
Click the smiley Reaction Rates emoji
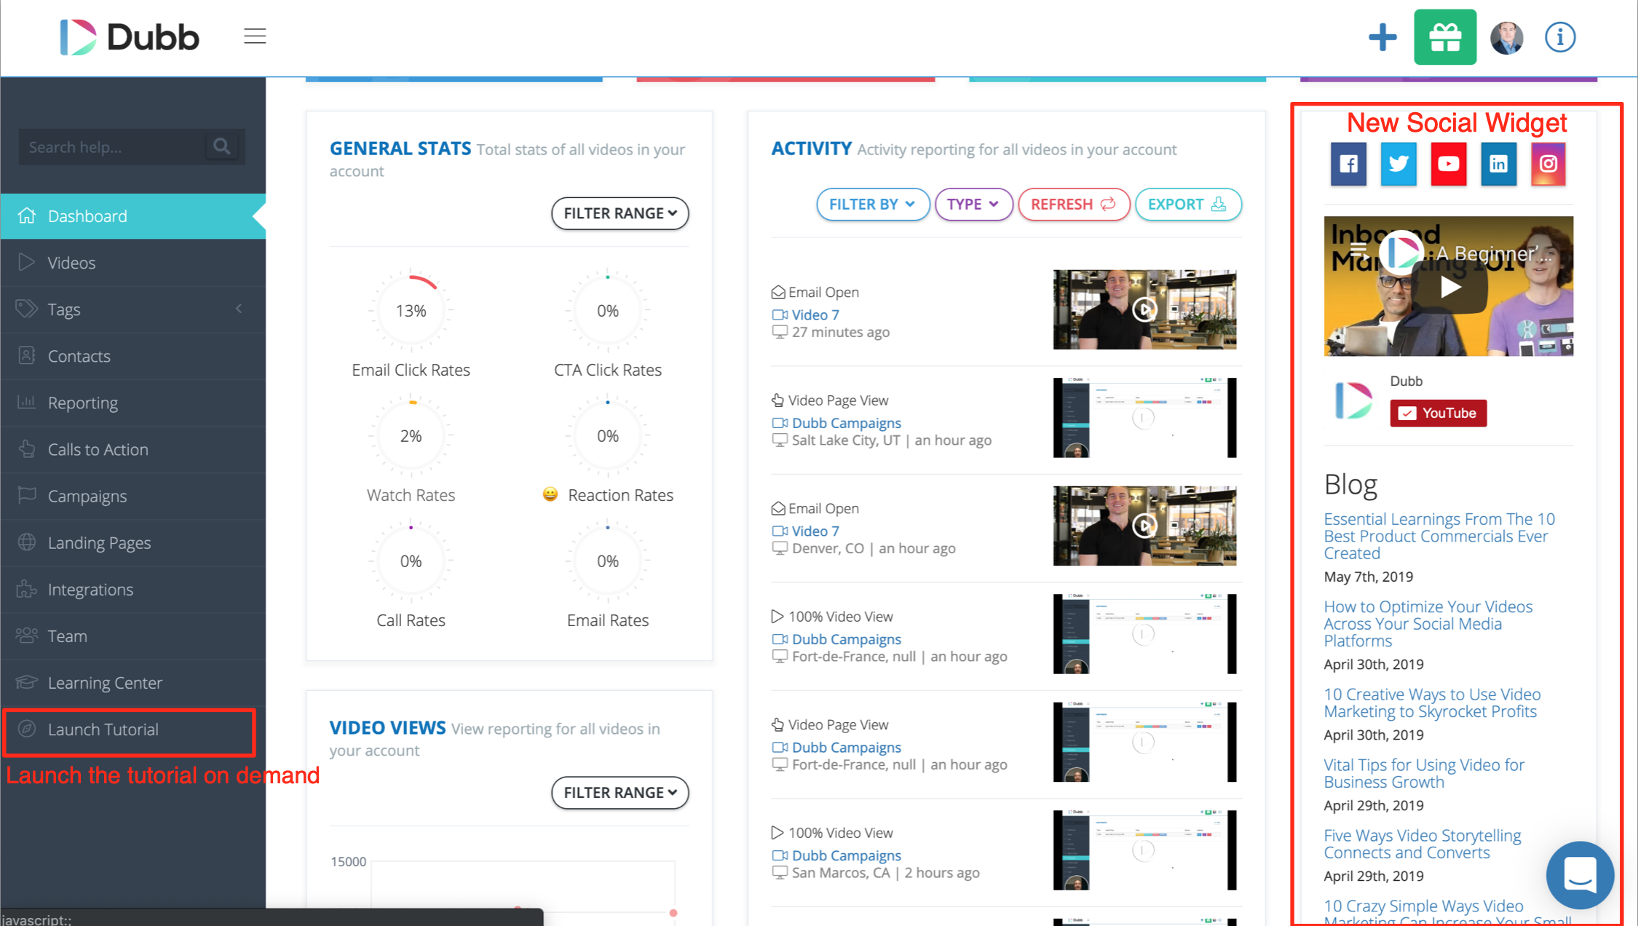click(550, 494)
